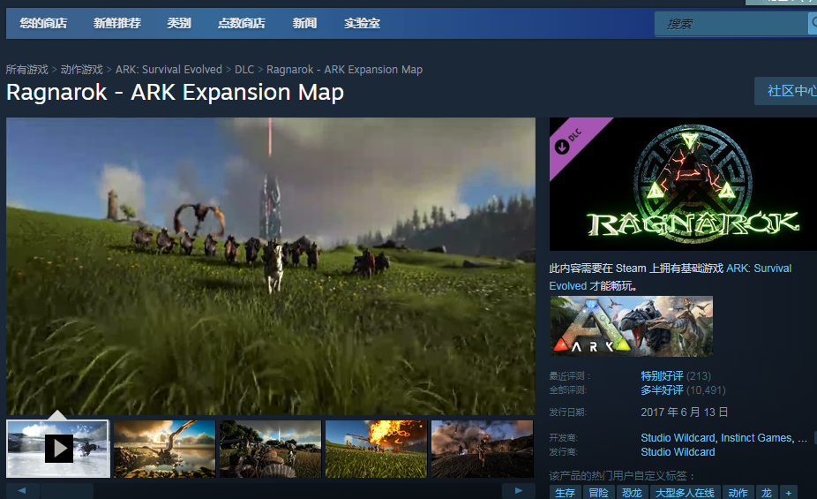Open all reviews 多半好评 link

tap(662, 390)
